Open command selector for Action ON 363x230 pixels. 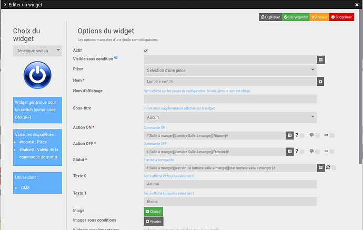coord(289,135)
